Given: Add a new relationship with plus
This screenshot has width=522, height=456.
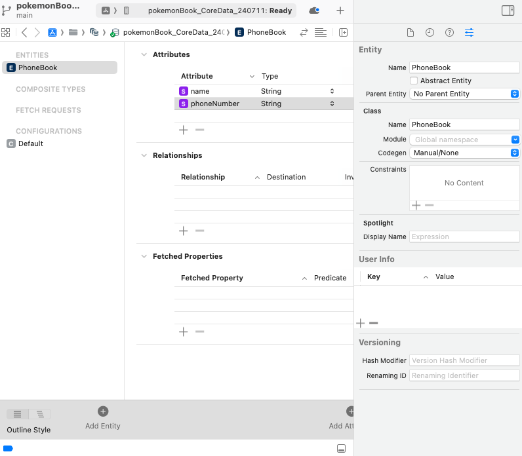Looking at the screenshot, I should 184,231.
